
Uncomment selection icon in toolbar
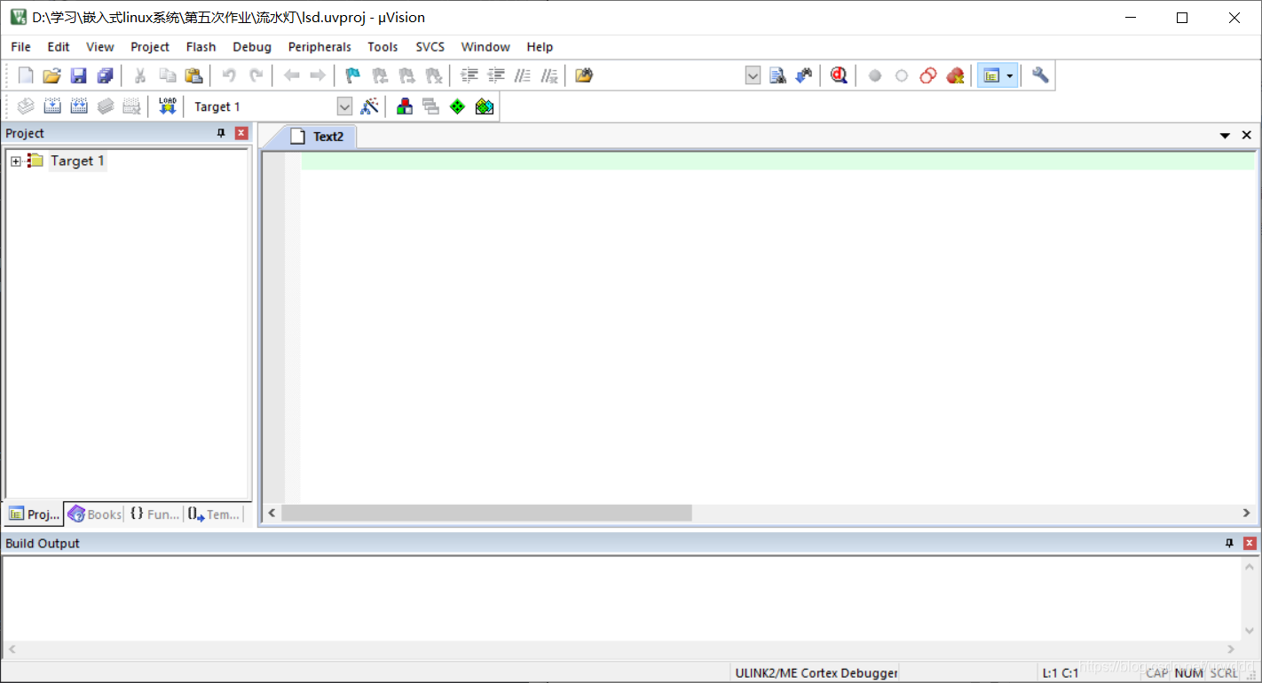point(549,75)
